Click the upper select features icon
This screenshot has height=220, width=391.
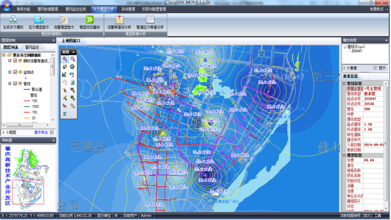pyautogui.click(x=73, y=90)
